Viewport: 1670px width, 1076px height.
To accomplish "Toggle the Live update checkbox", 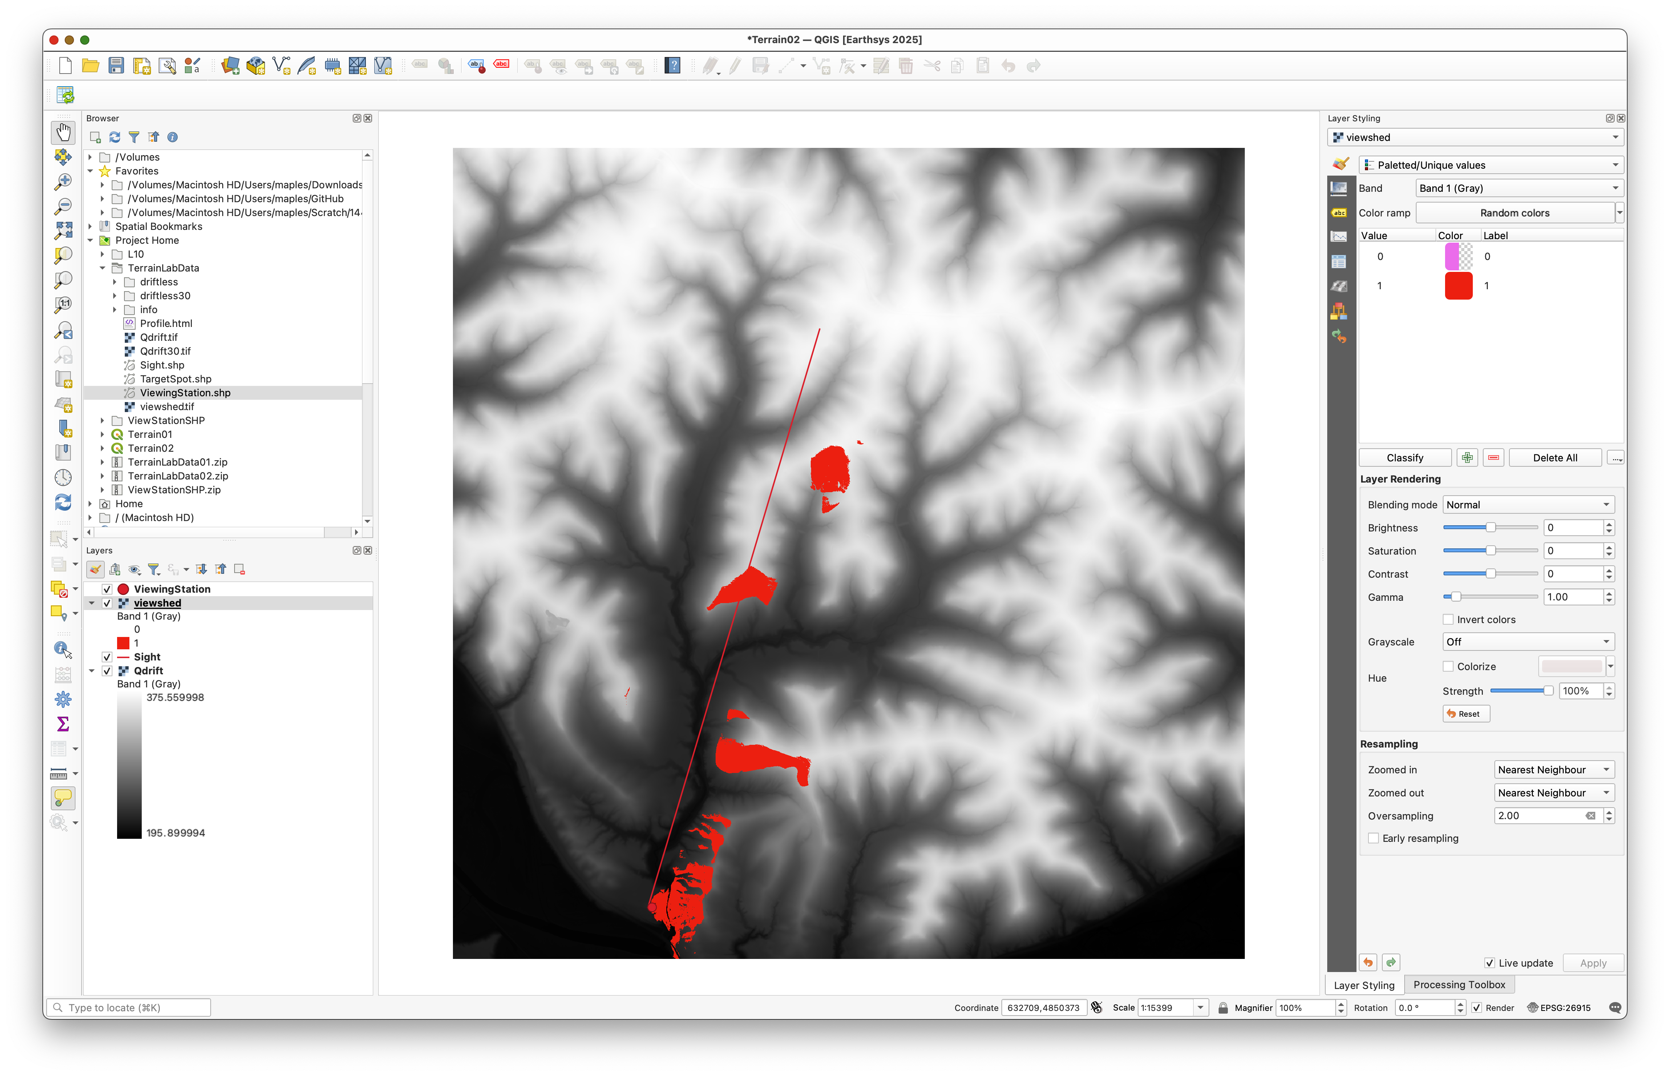I will (x=1489, y=963).
